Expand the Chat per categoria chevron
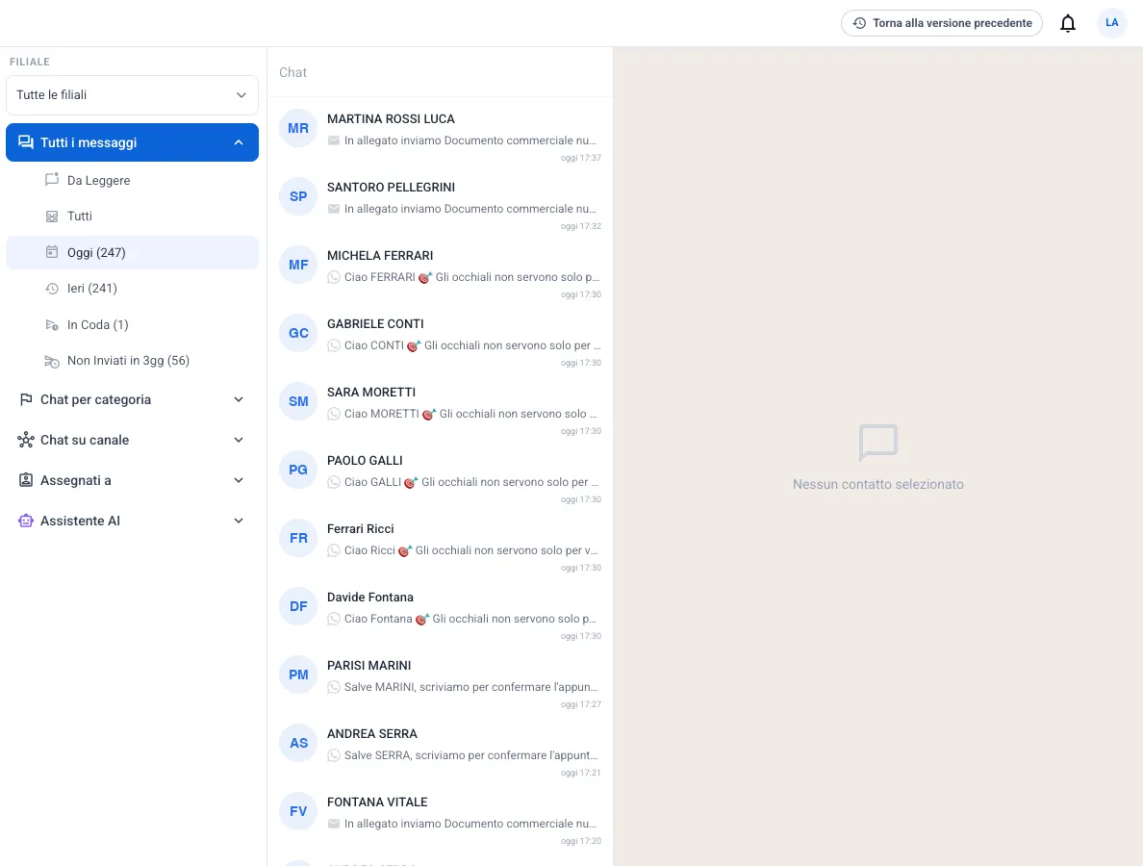The height and width of the screenshot is (866, 1143). point(239,399)
